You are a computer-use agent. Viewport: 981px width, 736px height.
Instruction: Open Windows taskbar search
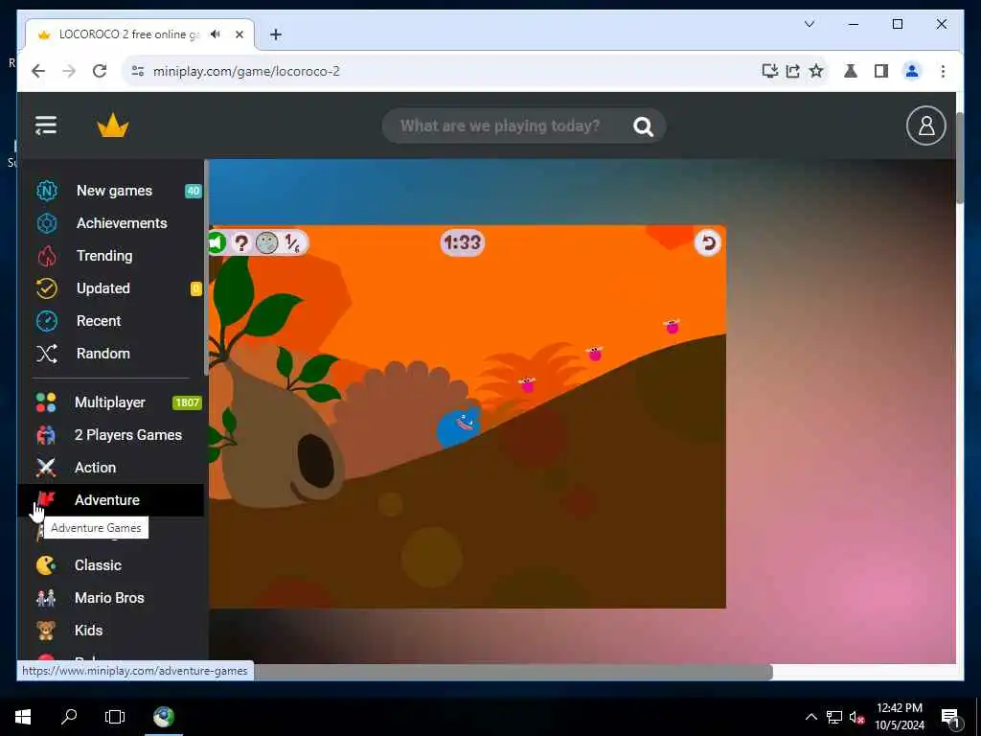pos(69,717)
